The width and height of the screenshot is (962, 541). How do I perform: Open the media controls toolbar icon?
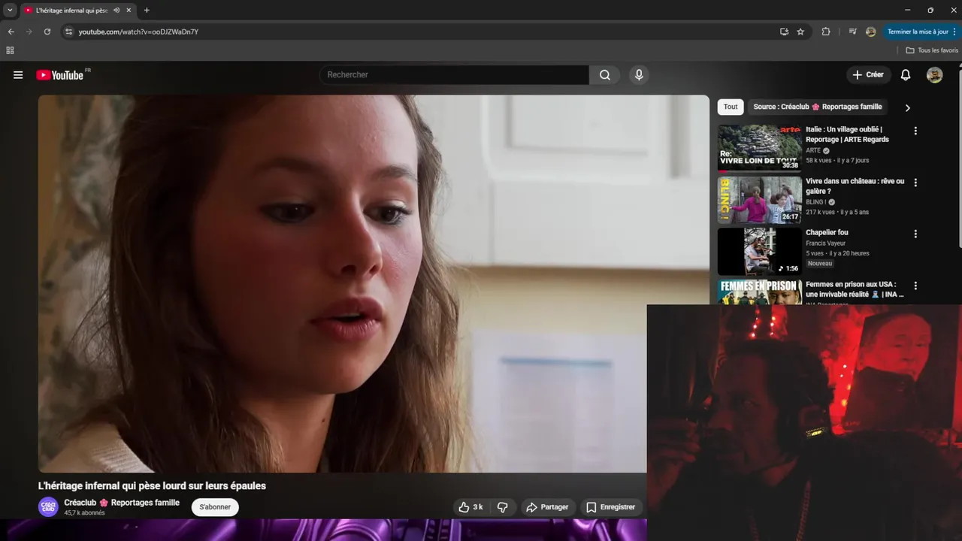pyautogui.click(x=852, y=32)
